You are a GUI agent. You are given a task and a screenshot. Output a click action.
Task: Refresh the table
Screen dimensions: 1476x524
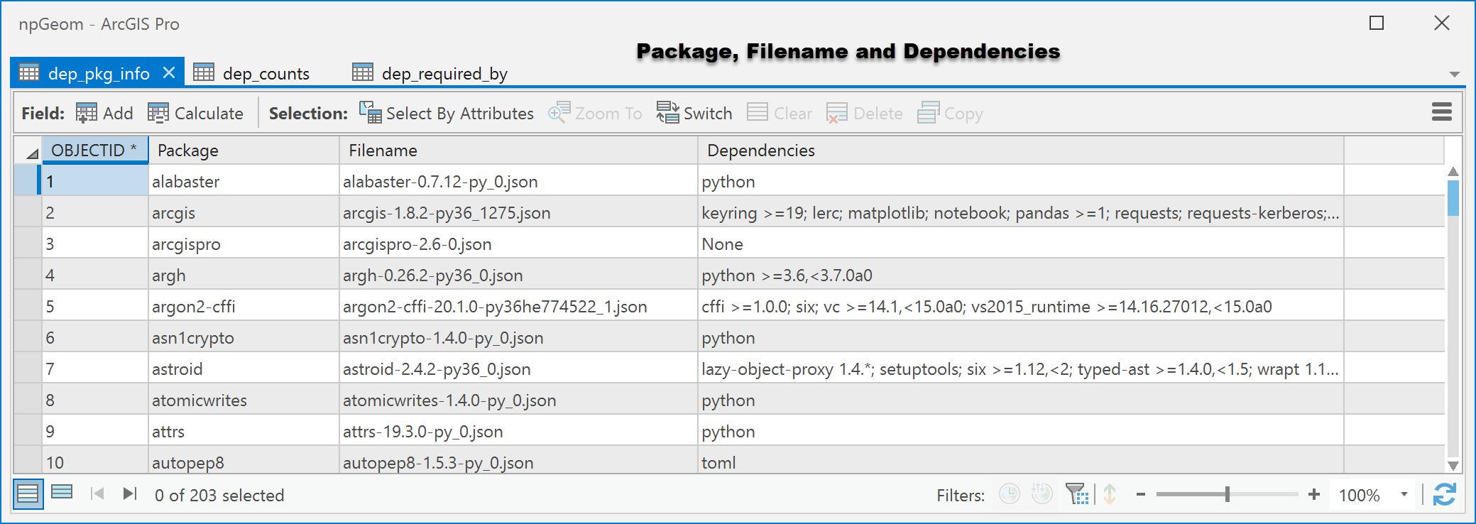tap(1444, 494)
